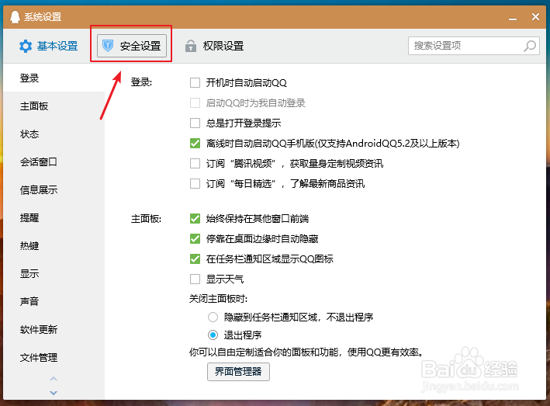Open 声音 settings in sidebar
Image resolution: width=550 pixels, height=406 pixels.
pos(54,301)
